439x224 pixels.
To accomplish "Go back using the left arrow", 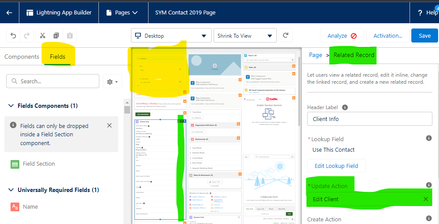I will 9,13.
